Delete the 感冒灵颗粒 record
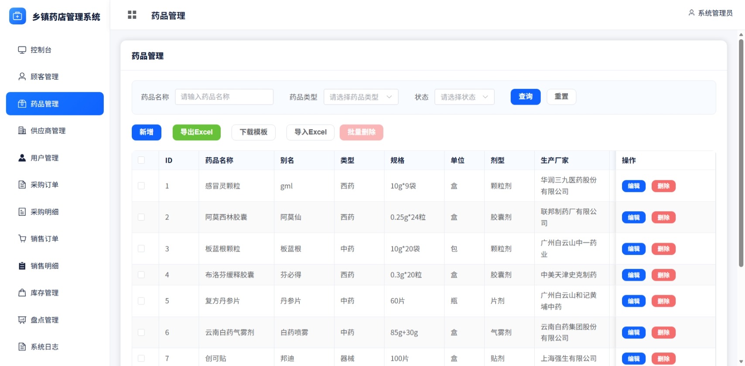Viewport: 745px width, 366px height. 663,186
